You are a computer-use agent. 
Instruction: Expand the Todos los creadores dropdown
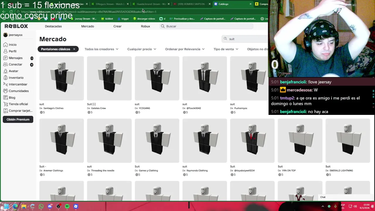[101, 49]
